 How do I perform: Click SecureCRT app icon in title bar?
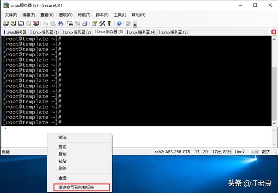(6, 5)
